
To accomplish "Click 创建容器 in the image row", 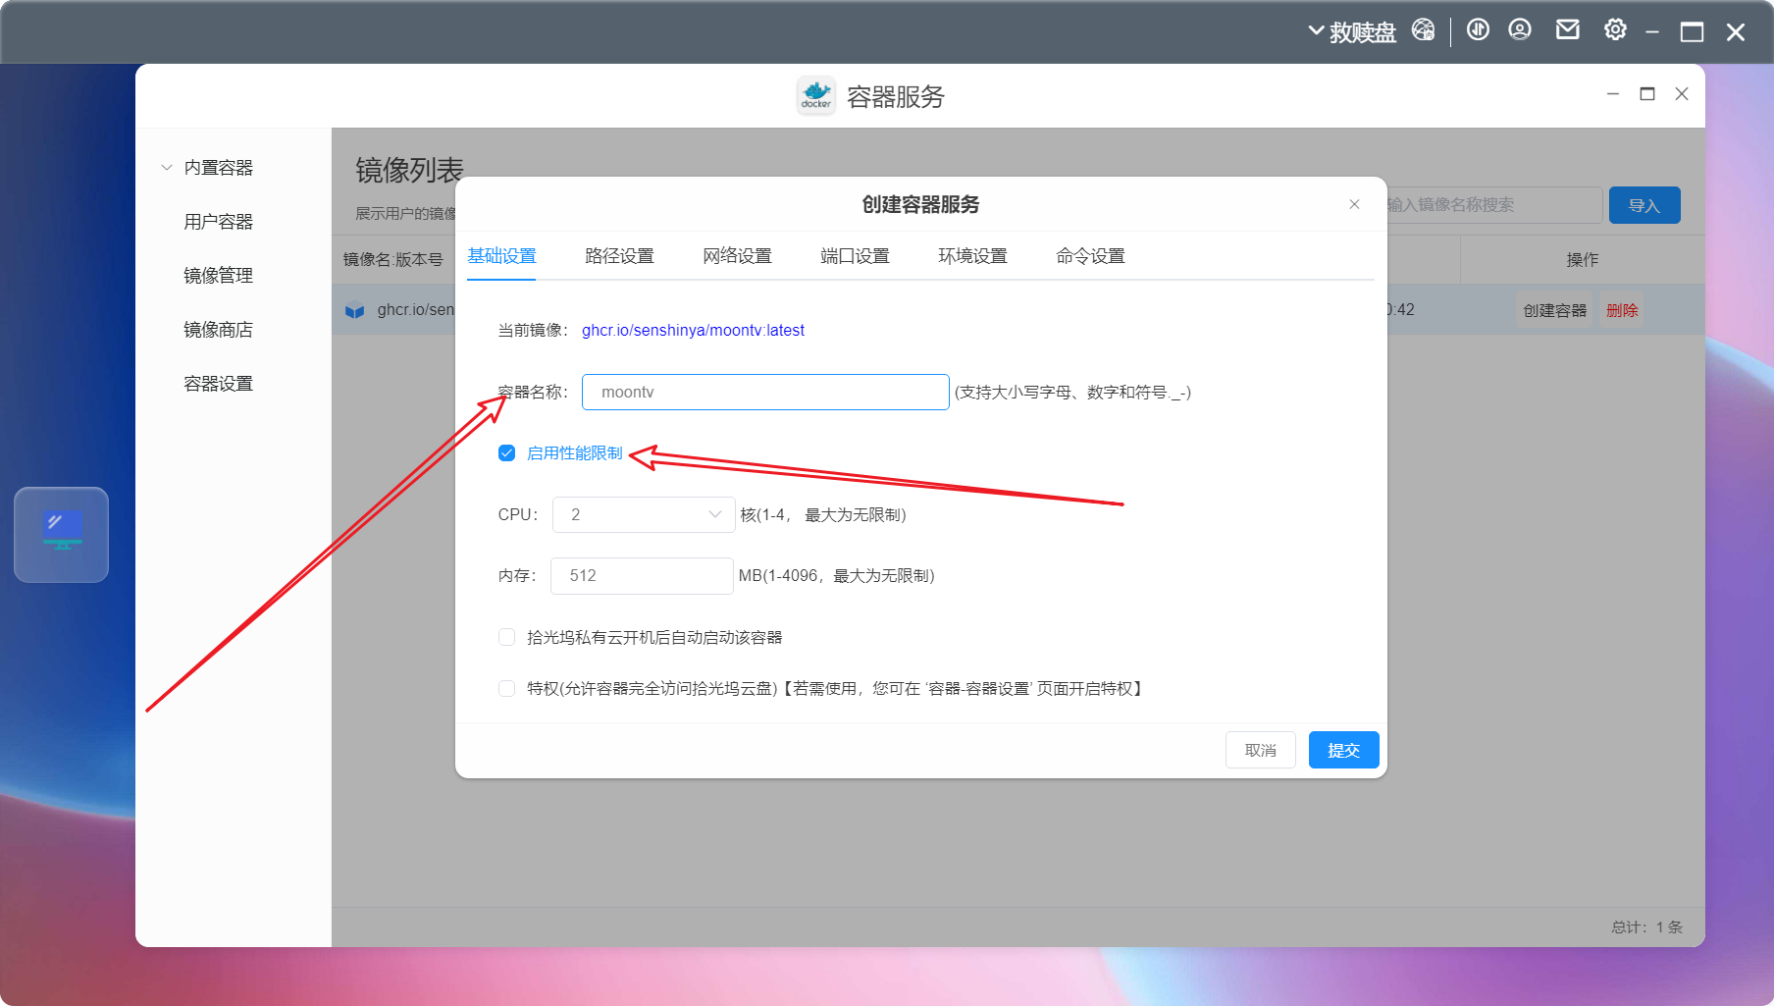I will point(1555,310).
